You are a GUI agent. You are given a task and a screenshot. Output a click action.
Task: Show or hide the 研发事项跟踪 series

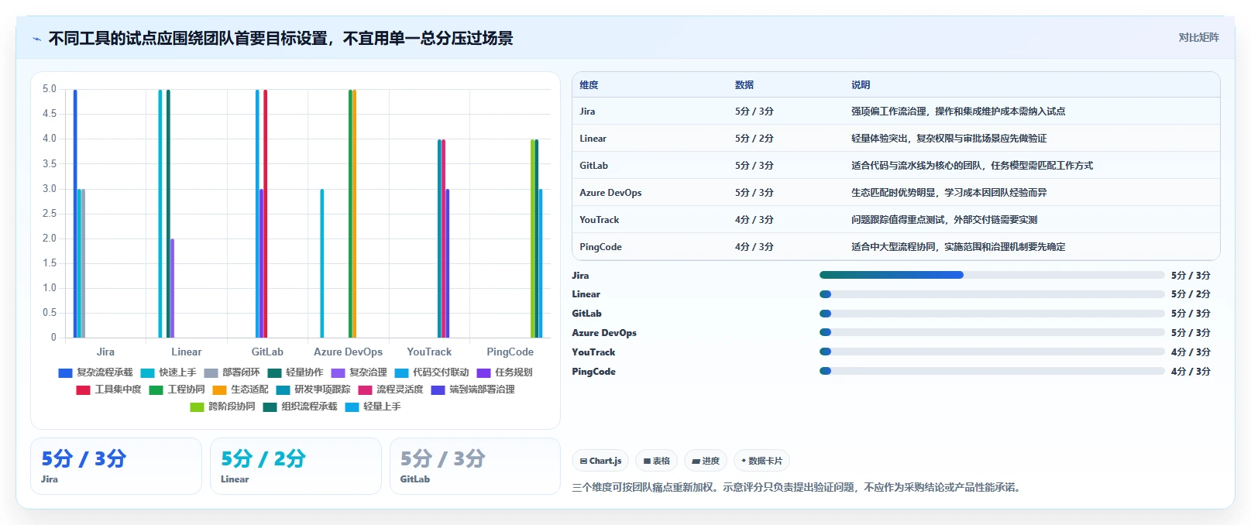point(313,389)
